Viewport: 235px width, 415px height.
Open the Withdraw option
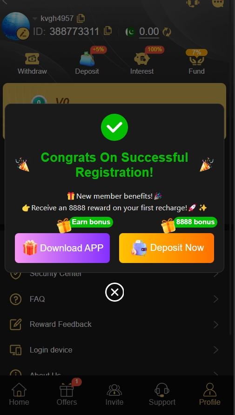click(x=32, y=63)
